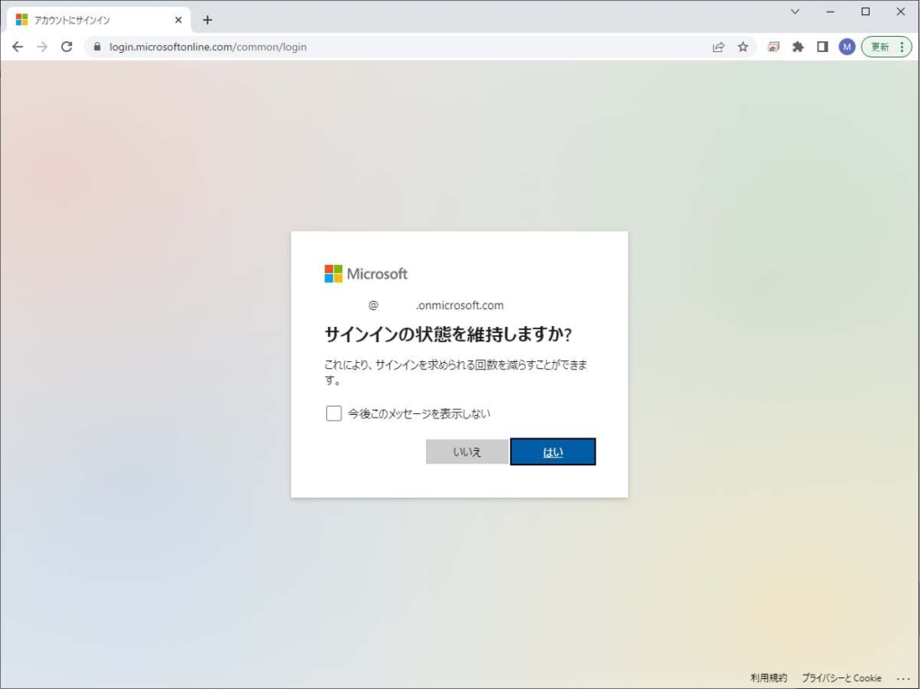Open the browser side panel

click(822, 47)
